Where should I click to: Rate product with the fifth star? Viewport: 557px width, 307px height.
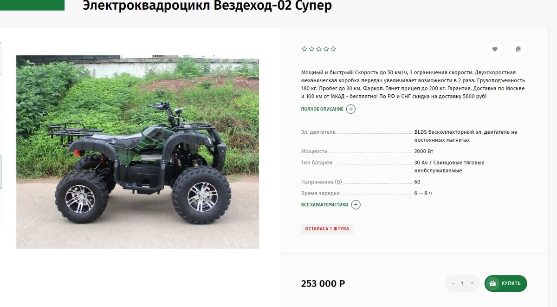(333, 49)
